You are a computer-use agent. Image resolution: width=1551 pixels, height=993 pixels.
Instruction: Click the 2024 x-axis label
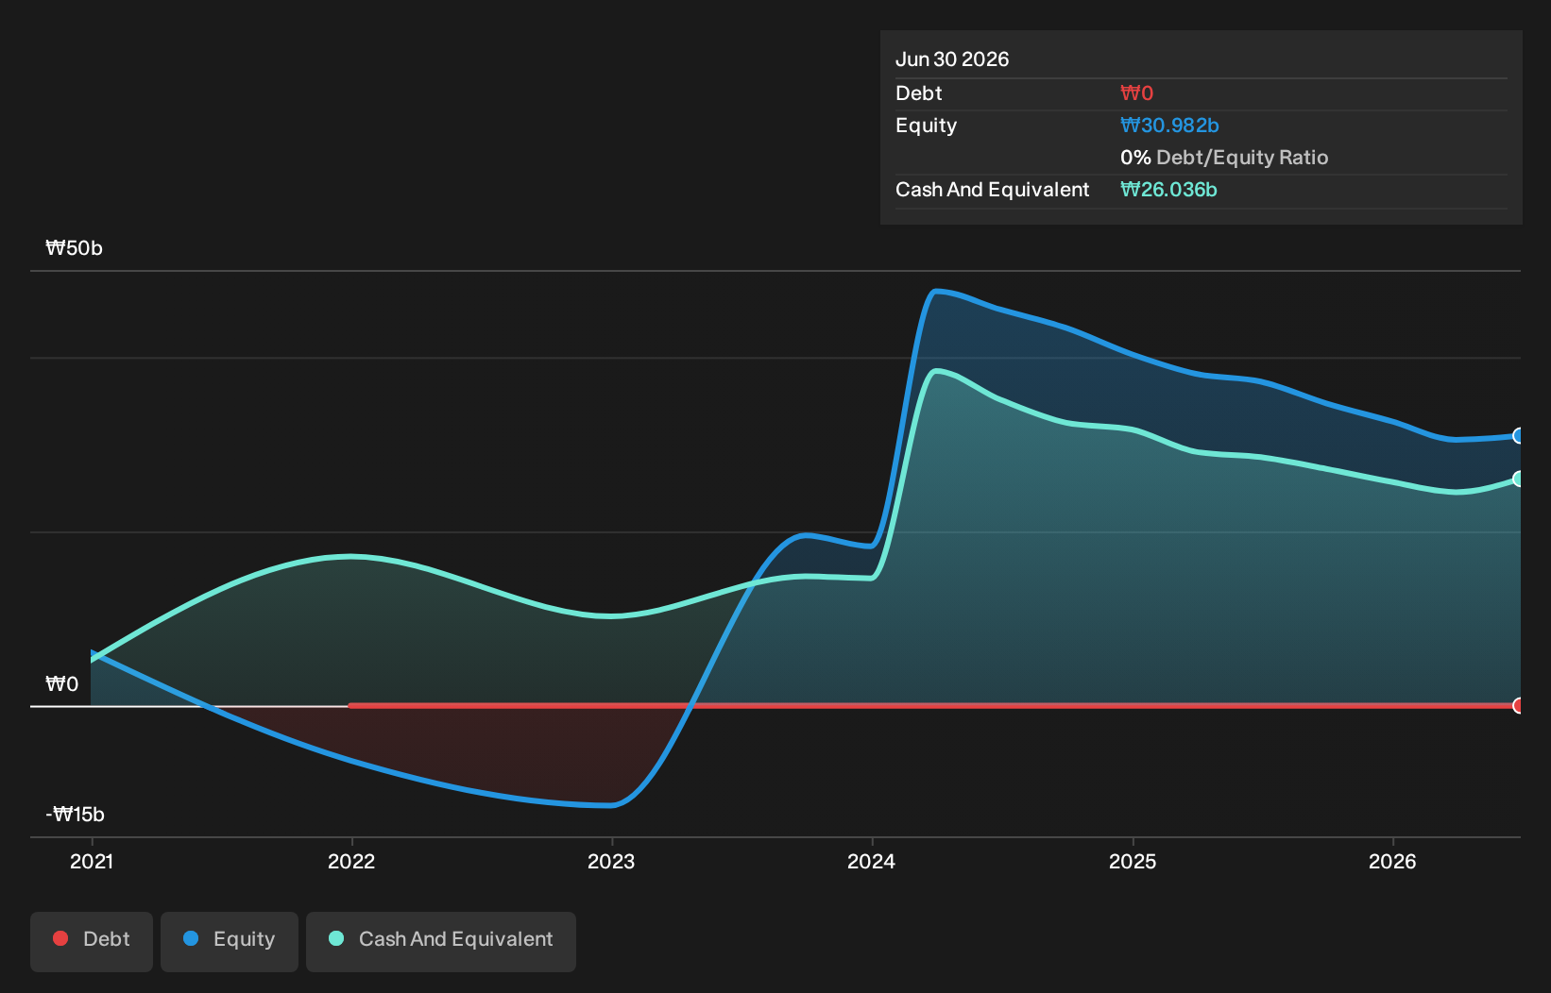[871, 861]
